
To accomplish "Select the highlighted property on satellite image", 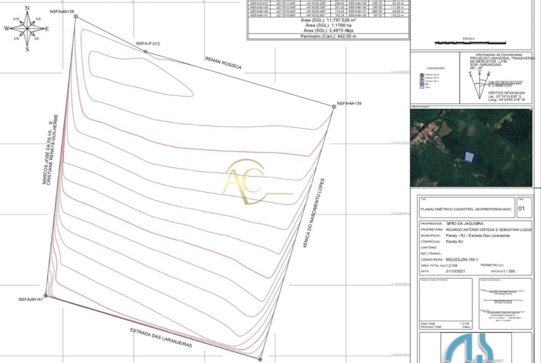I will pos(469,157).
